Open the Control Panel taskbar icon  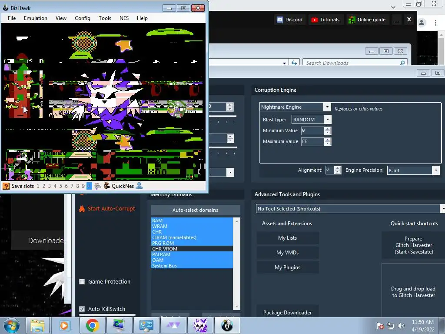pyautogui.click(x=146, y=325)
